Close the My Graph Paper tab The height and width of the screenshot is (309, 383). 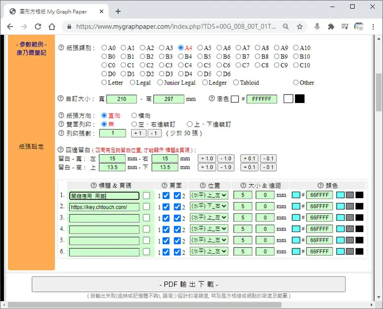102,11
